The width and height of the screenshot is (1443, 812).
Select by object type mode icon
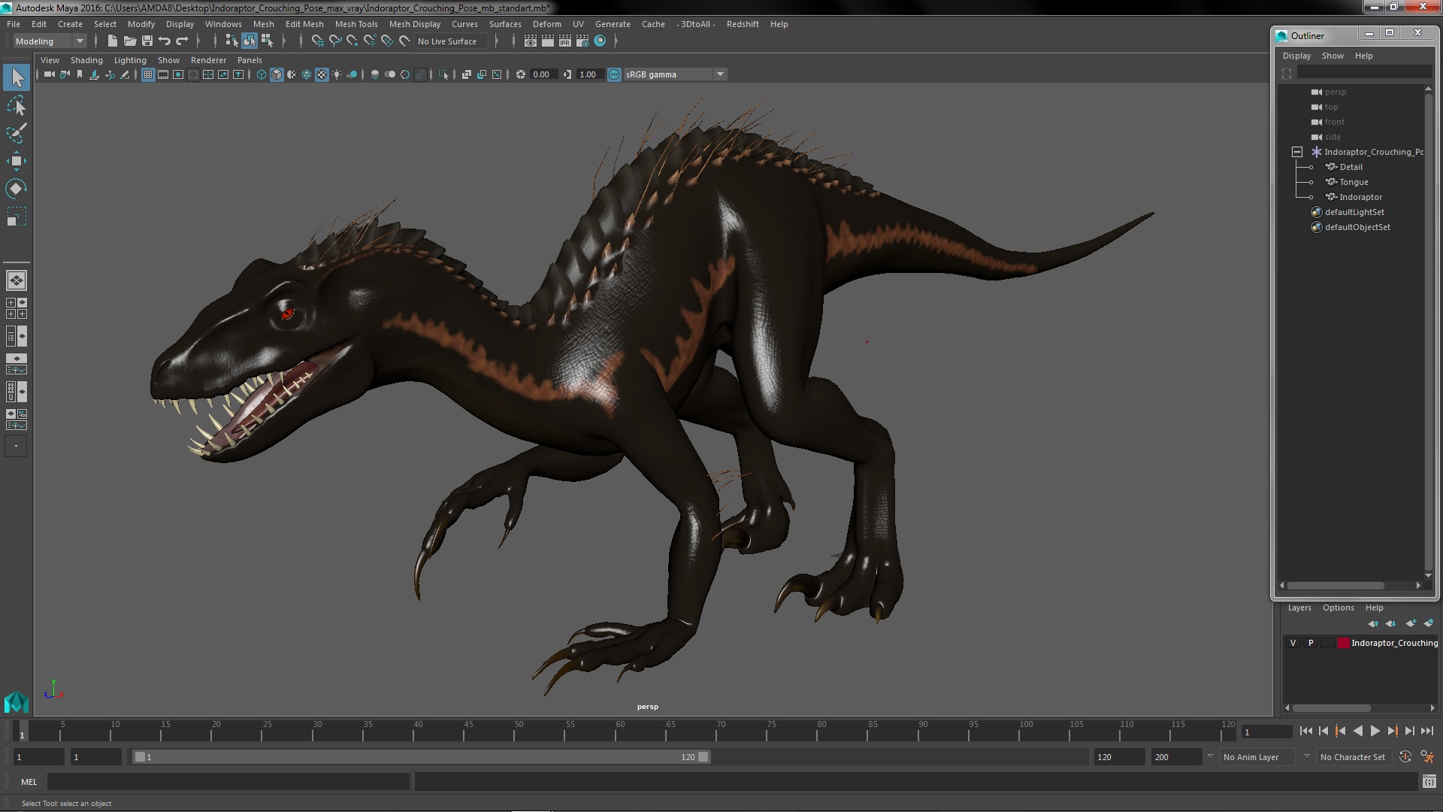[x=249, y=41]
